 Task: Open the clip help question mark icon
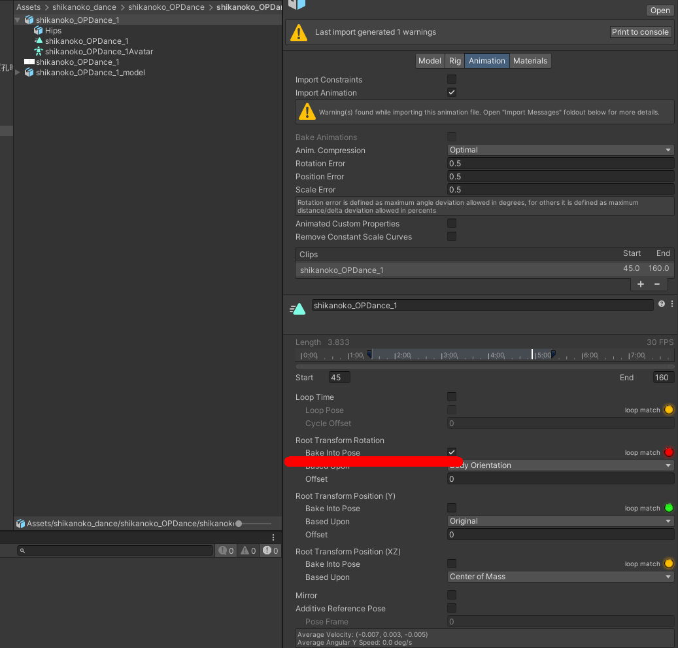point(662,304)
